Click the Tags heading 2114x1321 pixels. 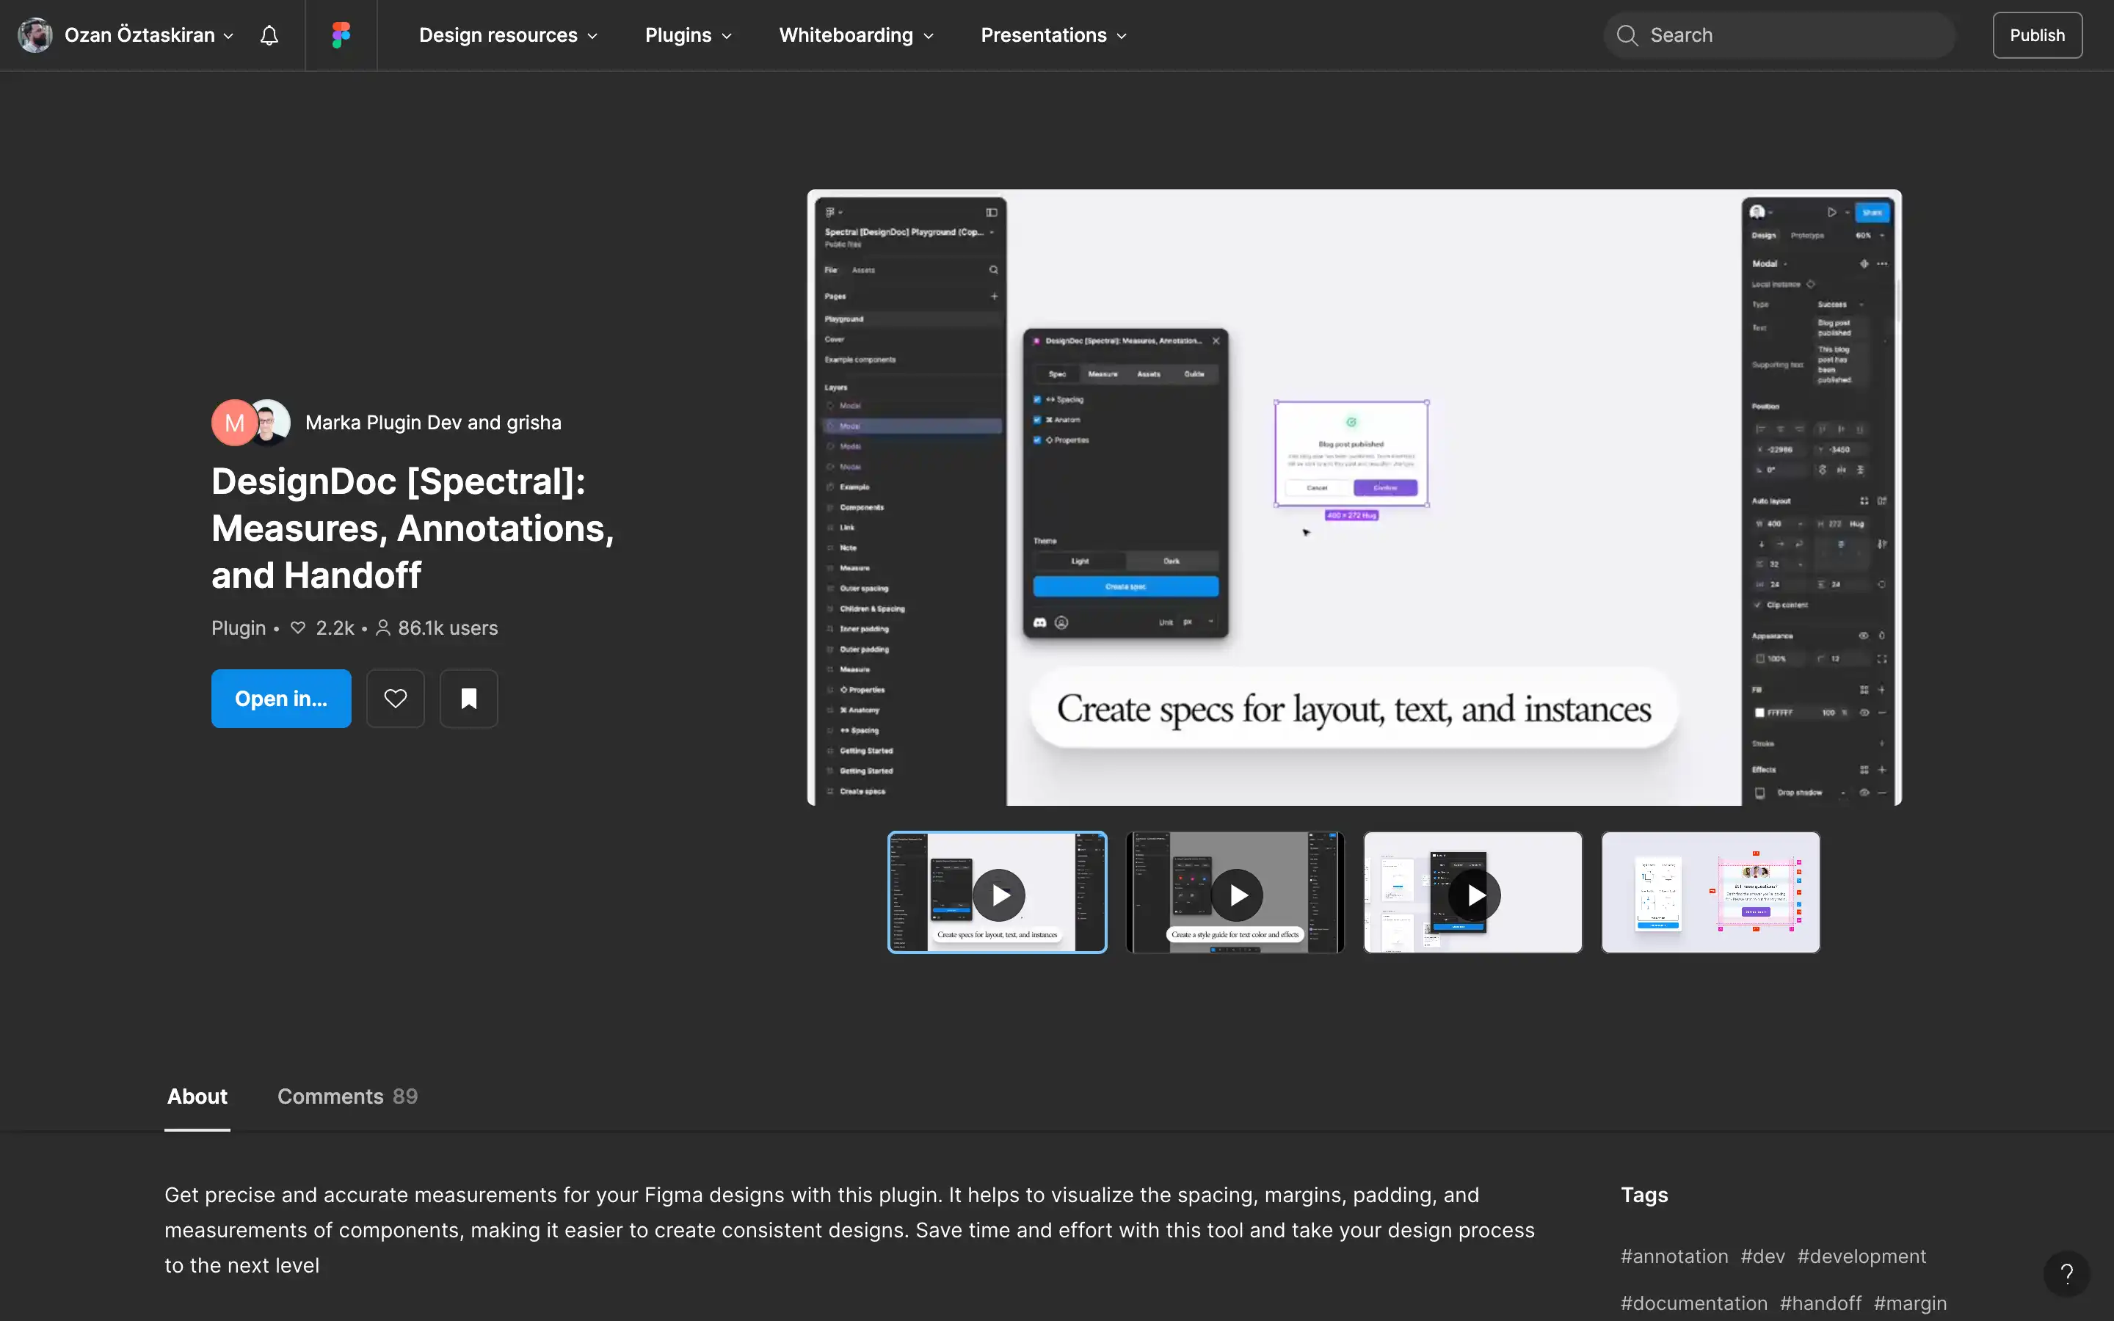coord(1645,1196)
